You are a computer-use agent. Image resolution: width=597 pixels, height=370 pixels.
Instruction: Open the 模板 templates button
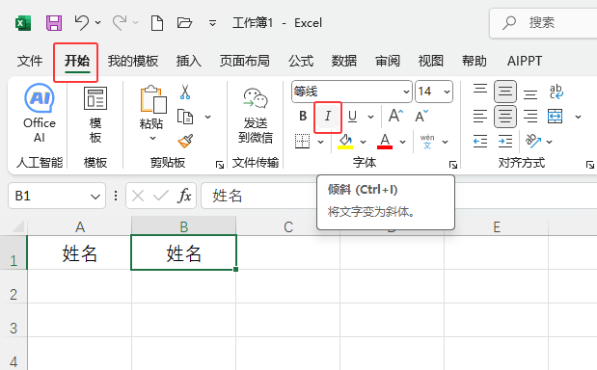(x=95, y=115)
